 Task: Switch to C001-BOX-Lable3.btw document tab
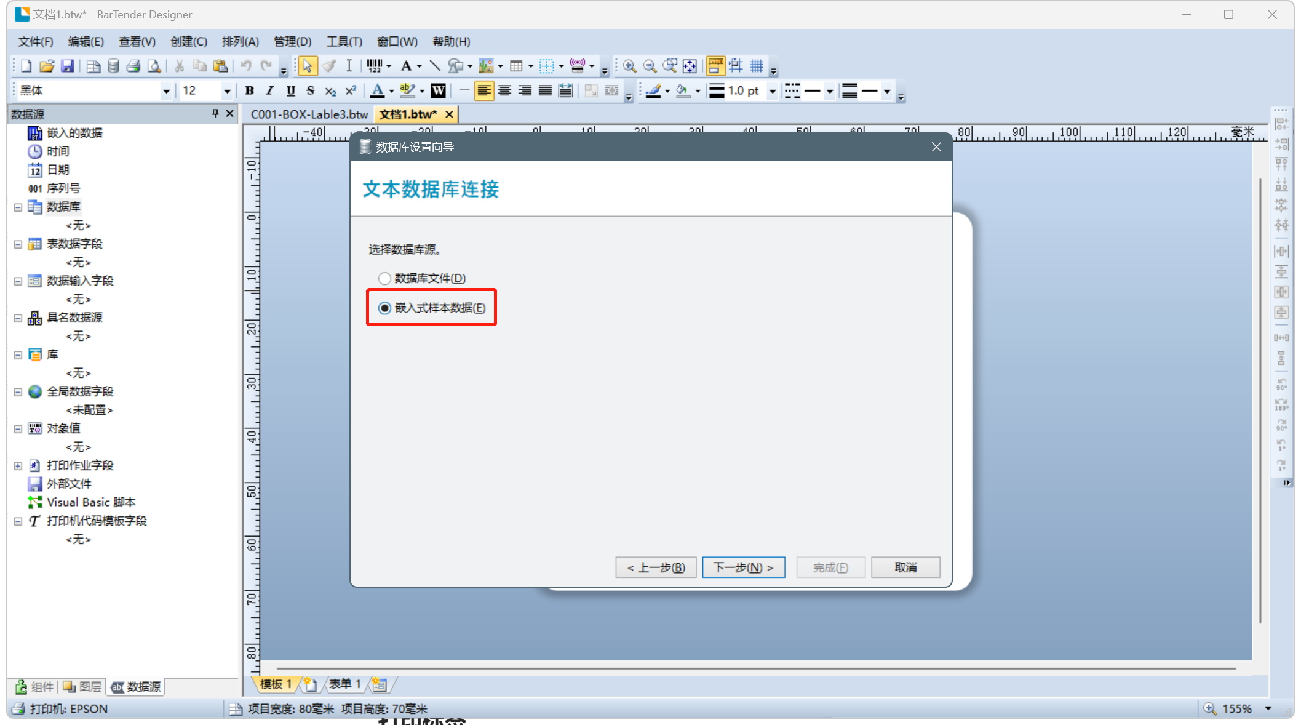coord(309,114)
